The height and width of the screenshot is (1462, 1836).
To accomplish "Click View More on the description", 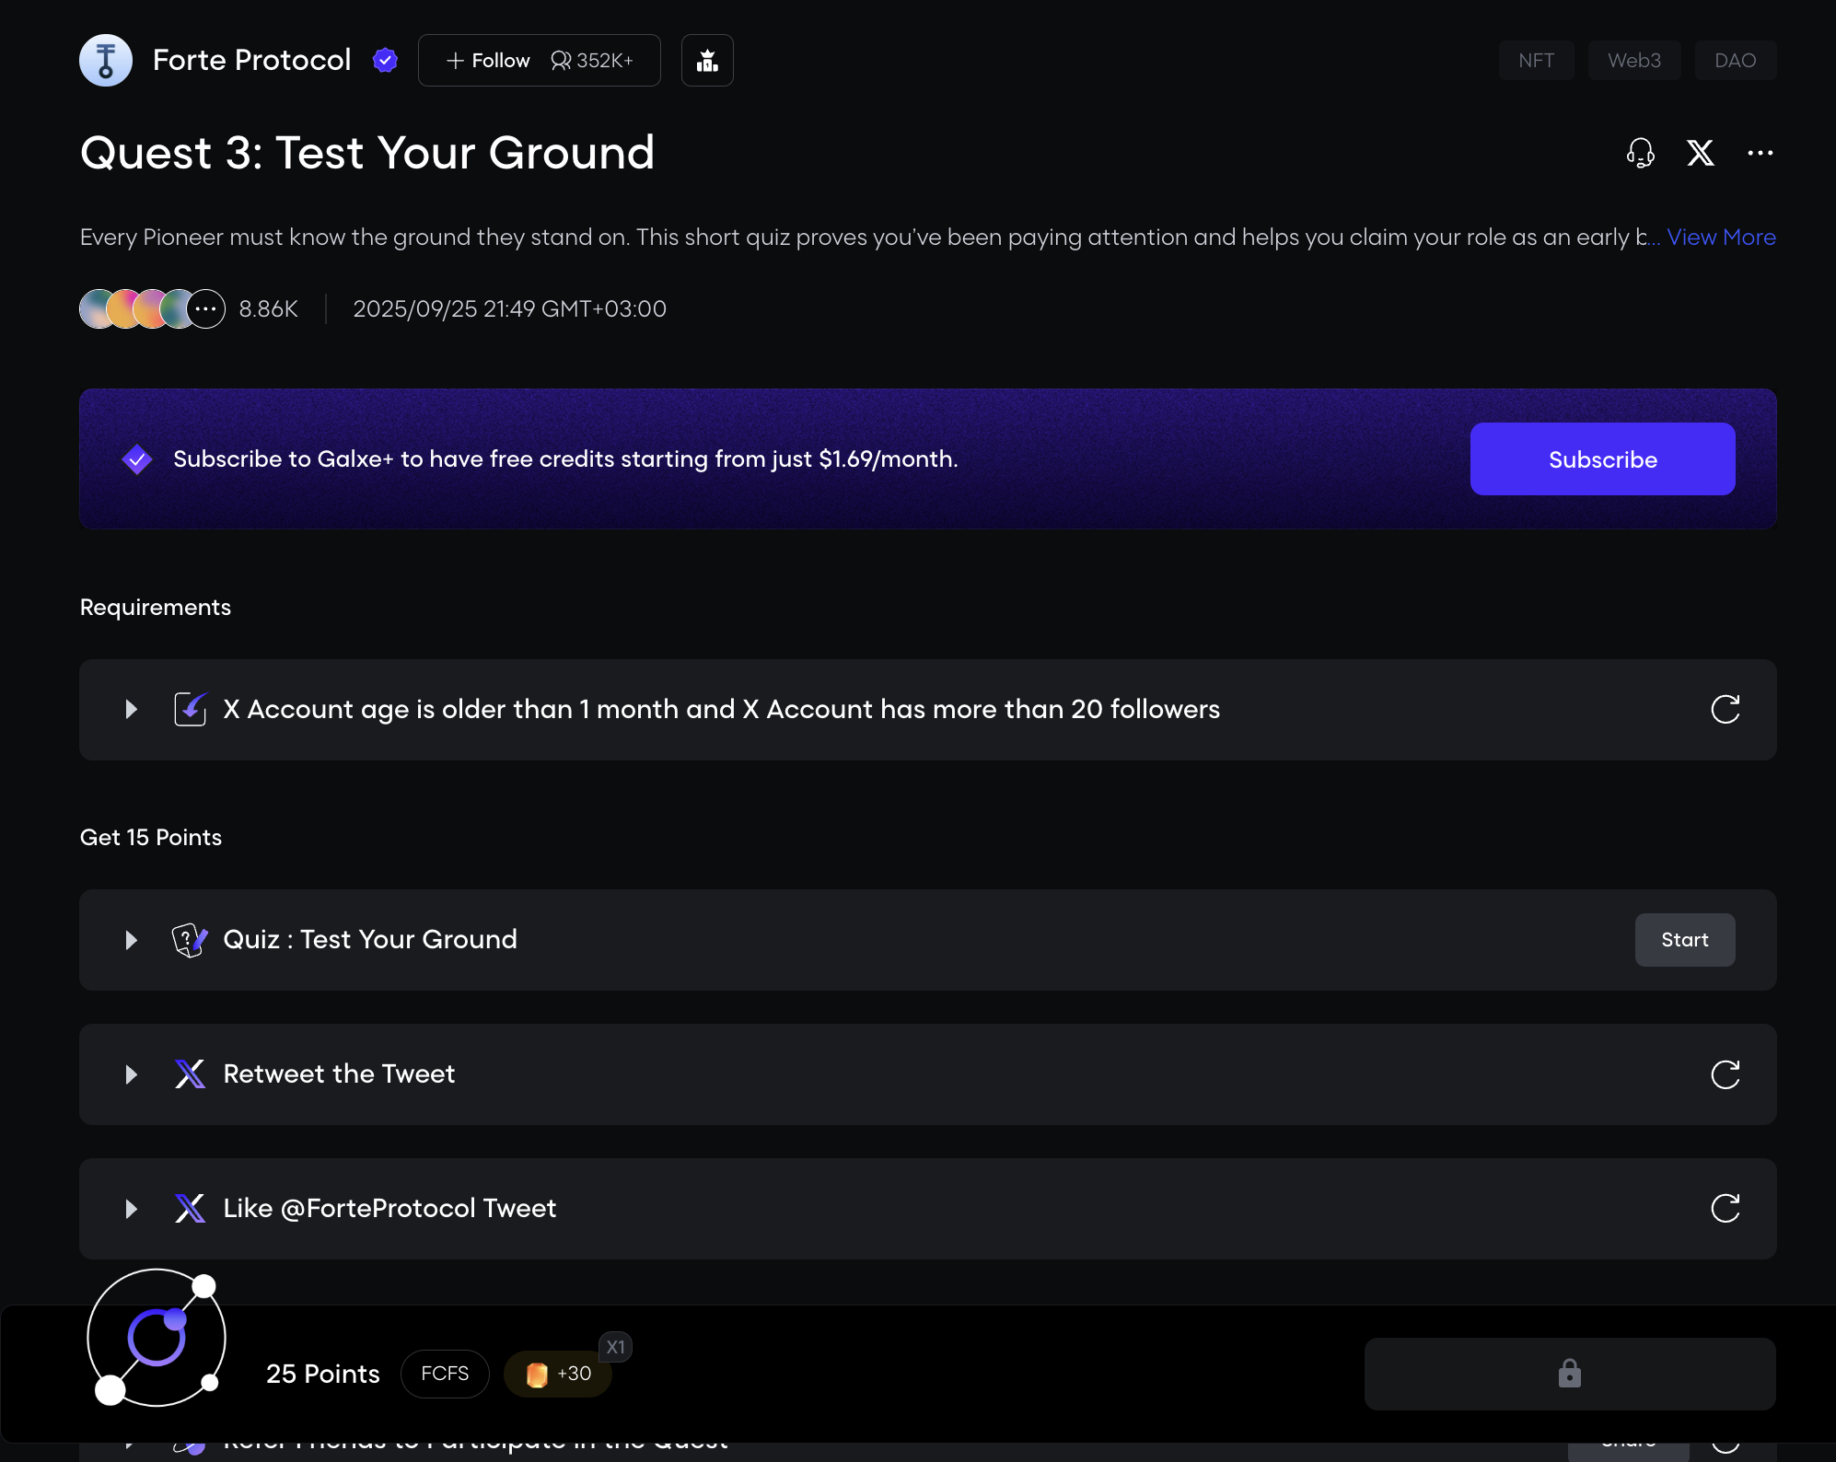I will [x=1720, y=238].
